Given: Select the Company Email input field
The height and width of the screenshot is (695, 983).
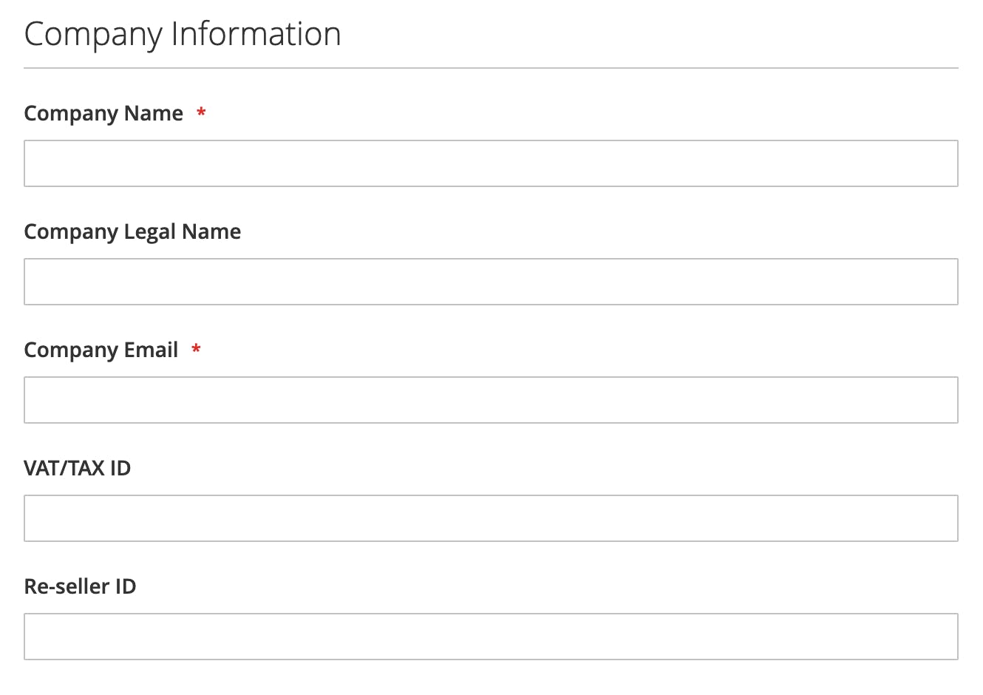Looking at the screenshot, I should 491,400.
